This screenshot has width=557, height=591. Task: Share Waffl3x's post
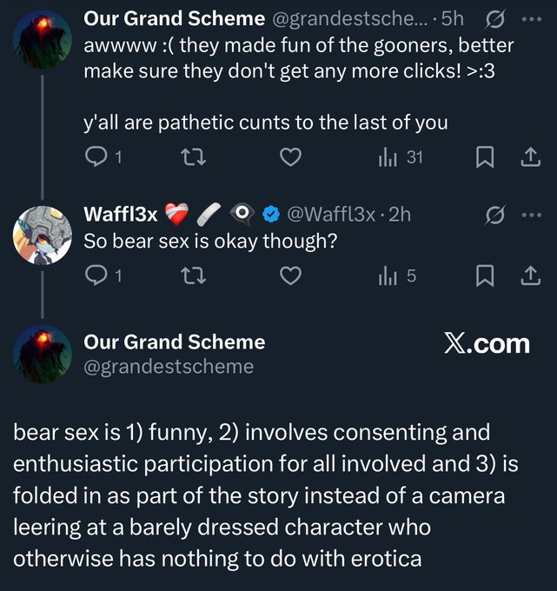[528, 276]
